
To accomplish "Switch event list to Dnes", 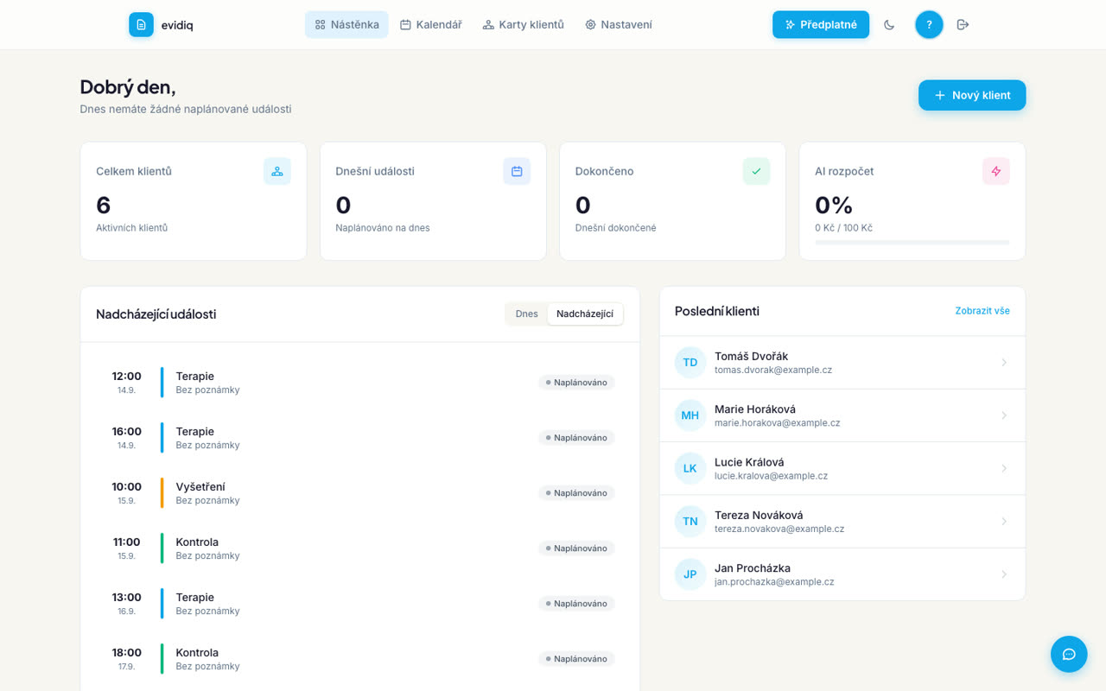I will [526, 314].
